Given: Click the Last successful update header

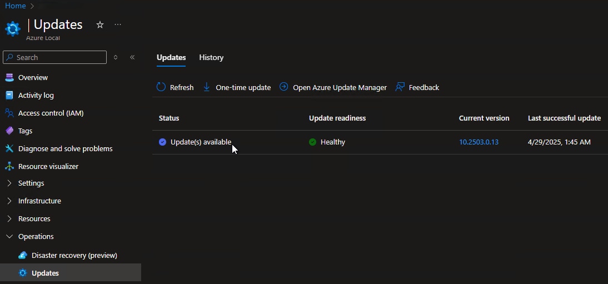Looking at the screenshot, I should (x=564, y=118).
